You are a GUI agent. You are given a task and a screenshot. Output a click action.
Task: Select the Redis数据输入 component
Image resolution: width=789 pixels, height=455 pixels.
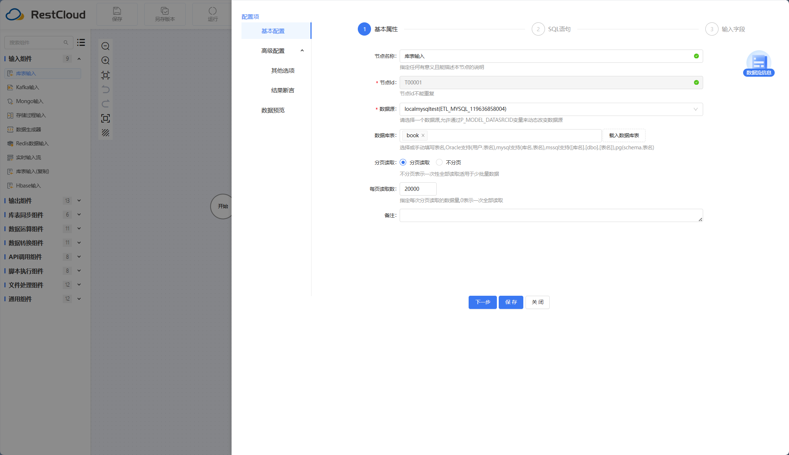(x=43, y=143)
